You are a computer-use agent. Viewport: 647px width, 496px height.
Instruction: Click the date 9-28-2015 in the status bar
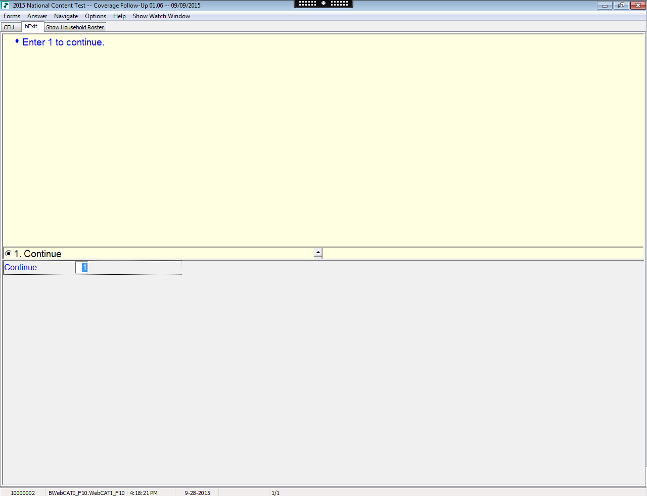[x=197, y=493]
